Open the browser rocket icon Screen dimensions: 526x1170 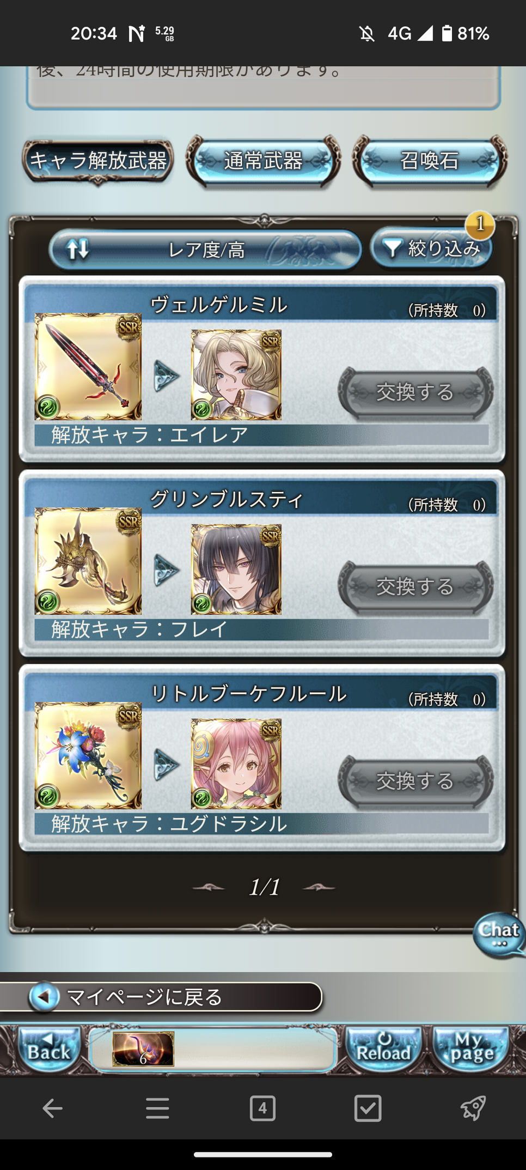coord(472,1108)
